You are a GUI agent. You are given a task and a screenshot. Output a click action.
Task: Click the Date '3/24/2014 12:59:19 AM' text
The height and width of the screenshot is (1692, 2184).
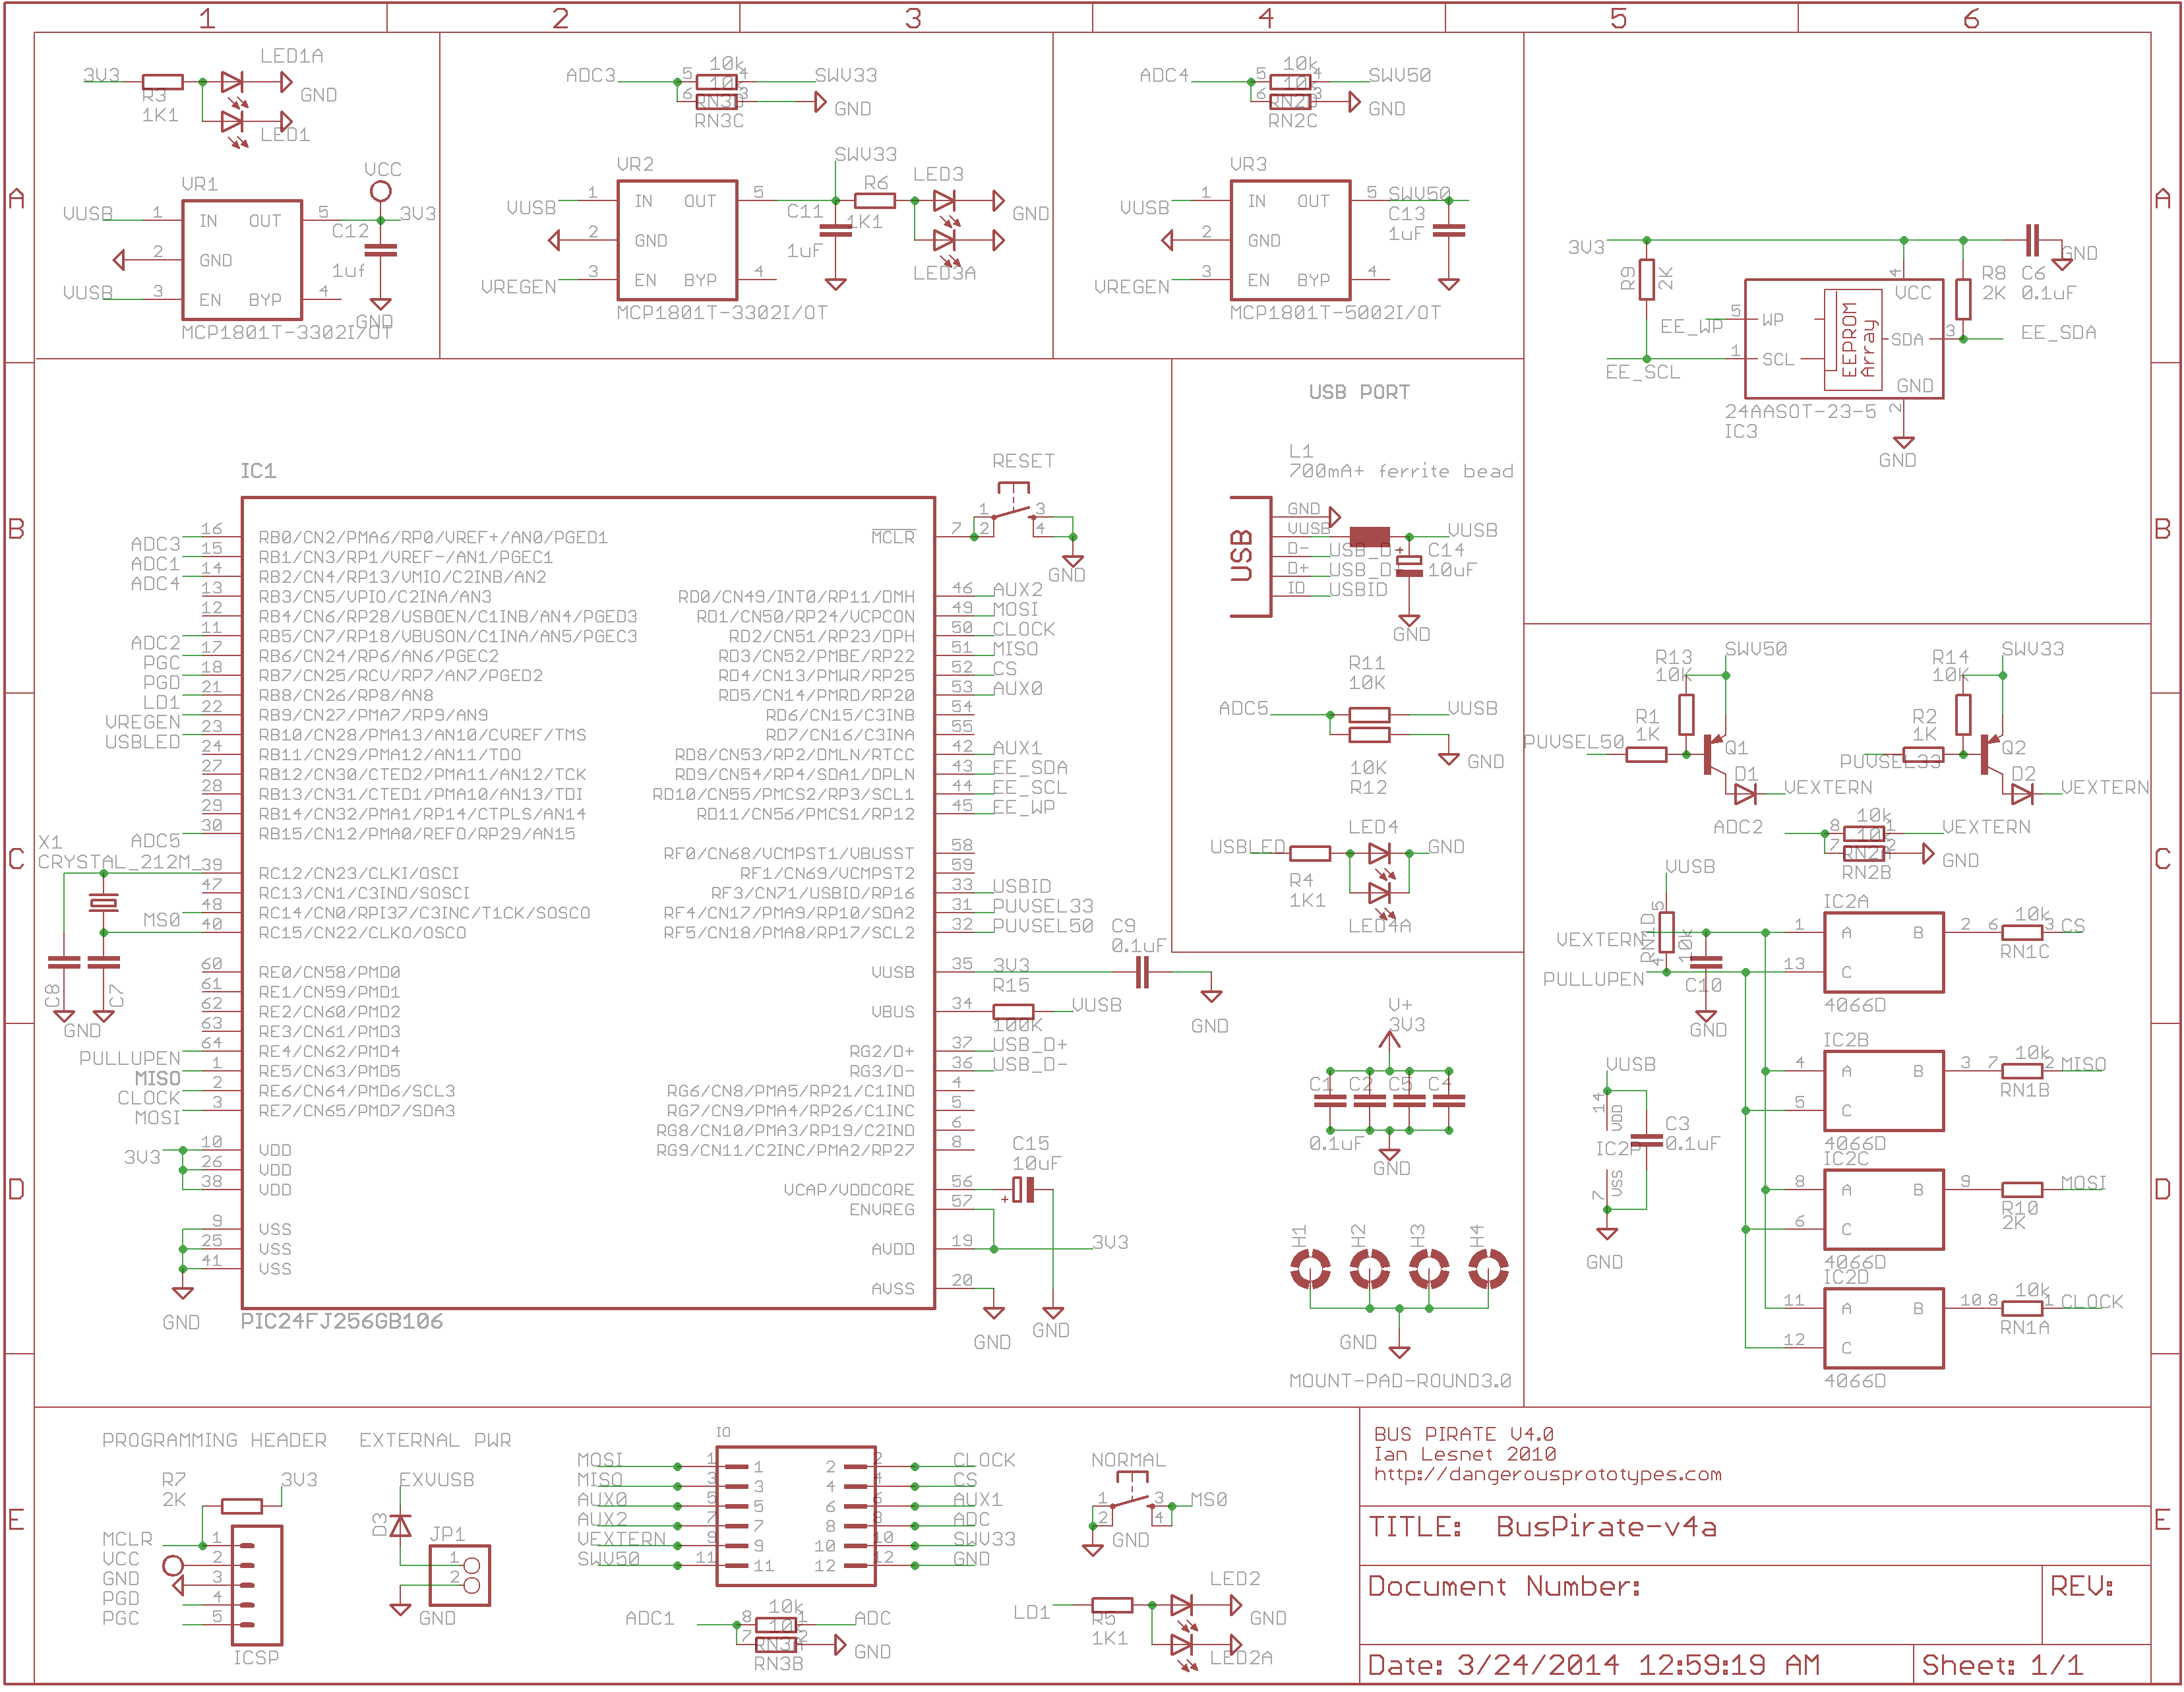click(x=1637, y=1665)
